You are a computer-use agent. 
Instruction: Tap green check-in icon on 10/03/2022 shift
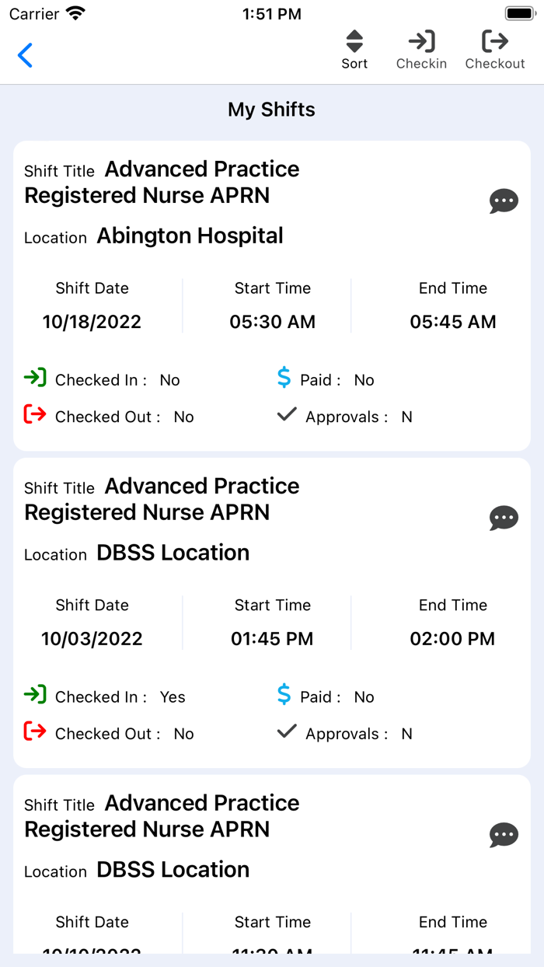point(35,695)
